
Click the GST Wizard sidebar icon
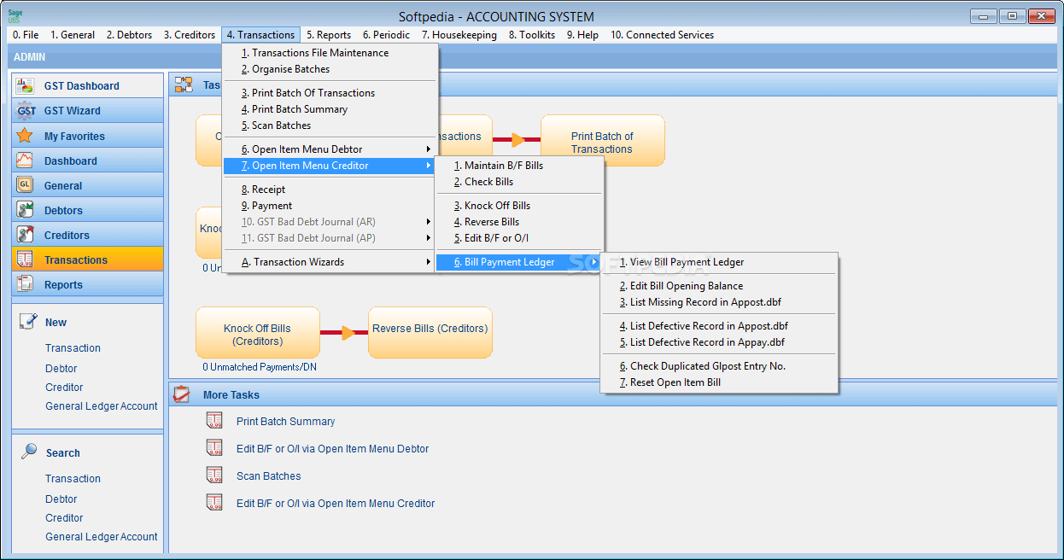(26, 110)
